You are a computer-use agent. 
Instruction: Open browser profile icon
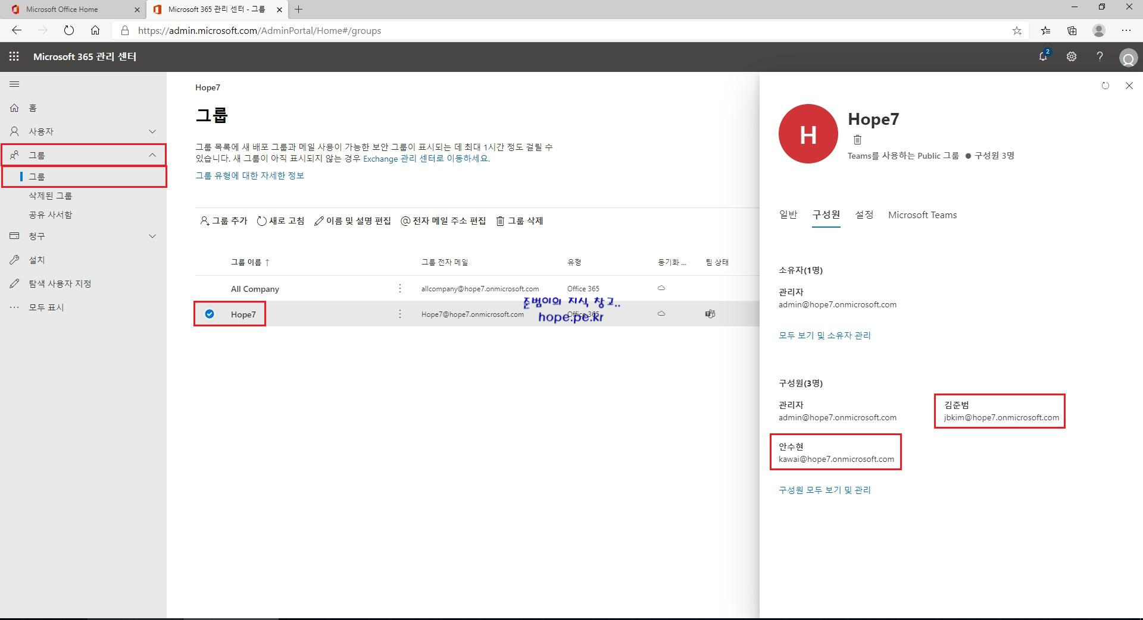pyautogui.click(x=1099, y=30)
